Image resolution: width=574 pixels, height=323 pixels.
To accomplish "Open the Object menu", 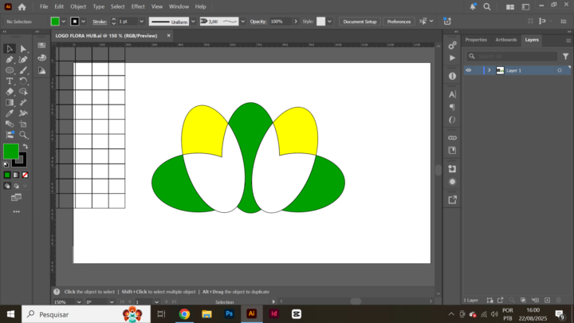I will click(78, 6).
